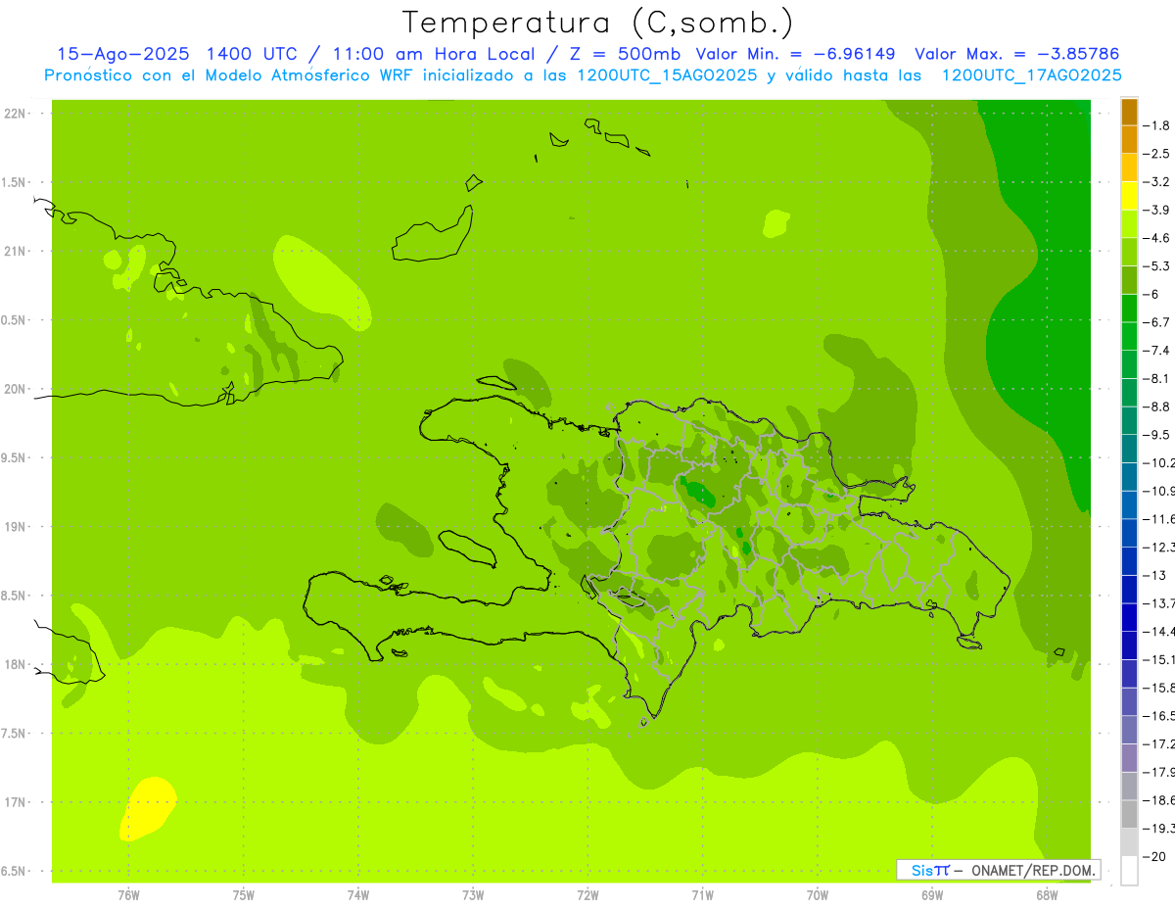Click the gray colorbar swatch between -18.6 and -19.3
This screenshot has height=908, width=1175.
point(1129,814)
